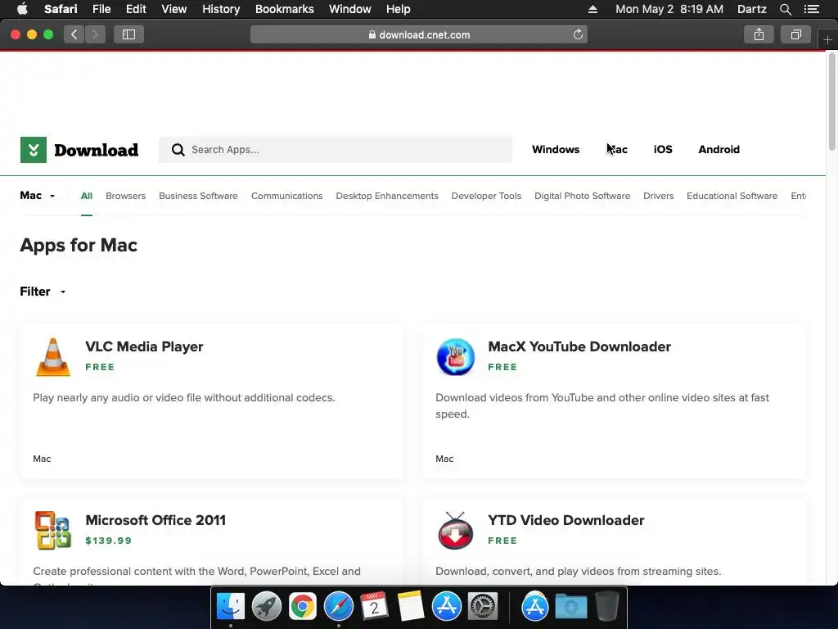
Task: Click the date and time in menu bar
Action: click(x=669, y=9)
